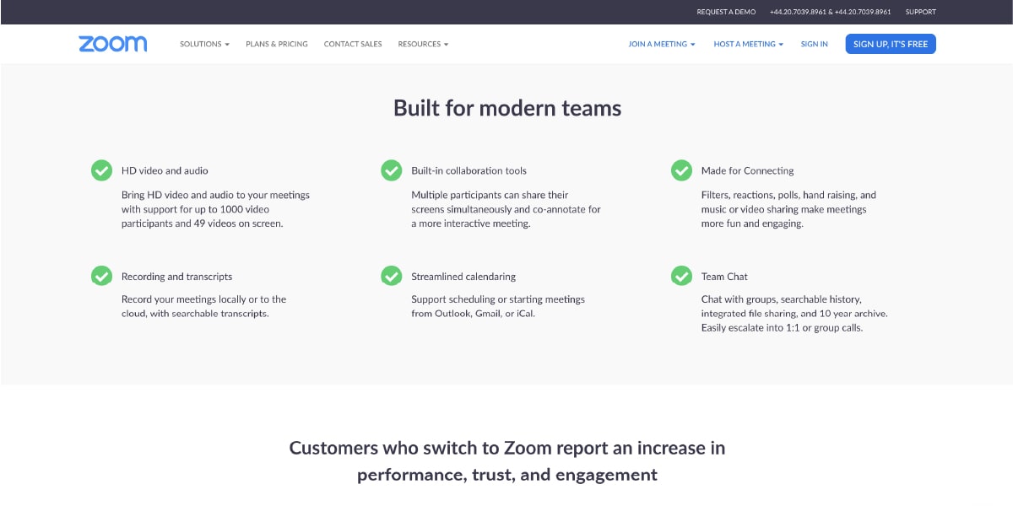Click the checkmark icon next to Built-in collaboration tools

coord(392,170)
